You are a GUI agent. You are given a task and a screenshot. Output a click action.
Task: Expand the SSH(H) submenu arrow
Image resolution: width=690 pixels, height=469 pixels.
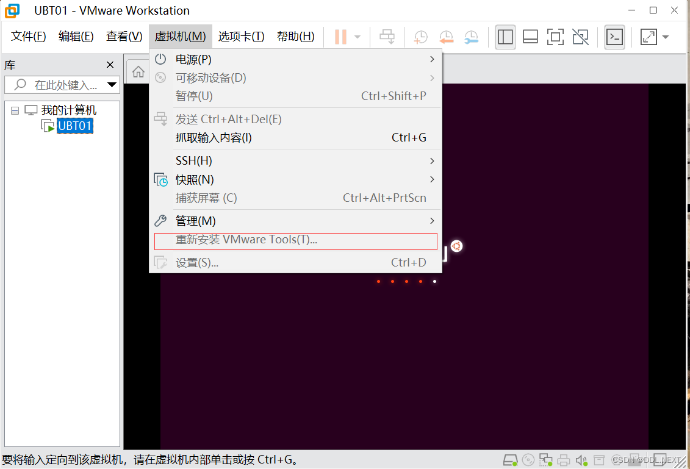coord(432,161)
